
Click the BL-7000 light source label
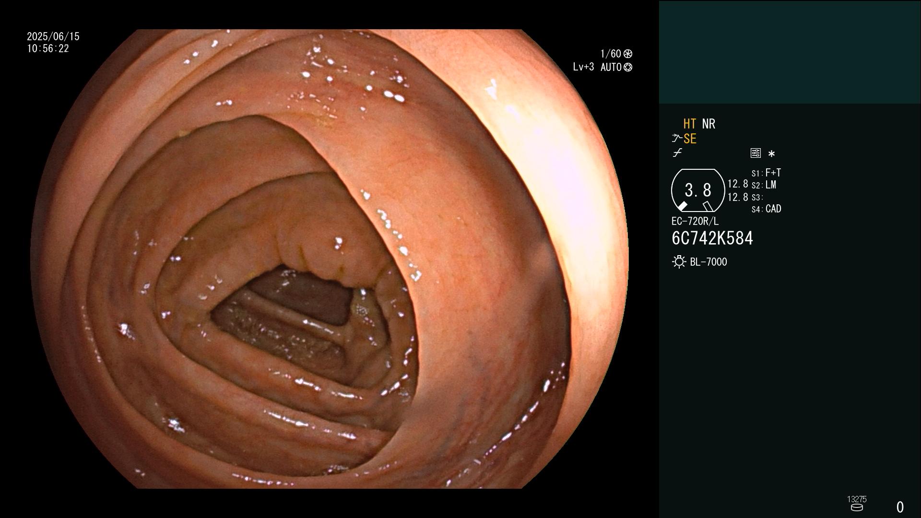click(x=708, y=262)
